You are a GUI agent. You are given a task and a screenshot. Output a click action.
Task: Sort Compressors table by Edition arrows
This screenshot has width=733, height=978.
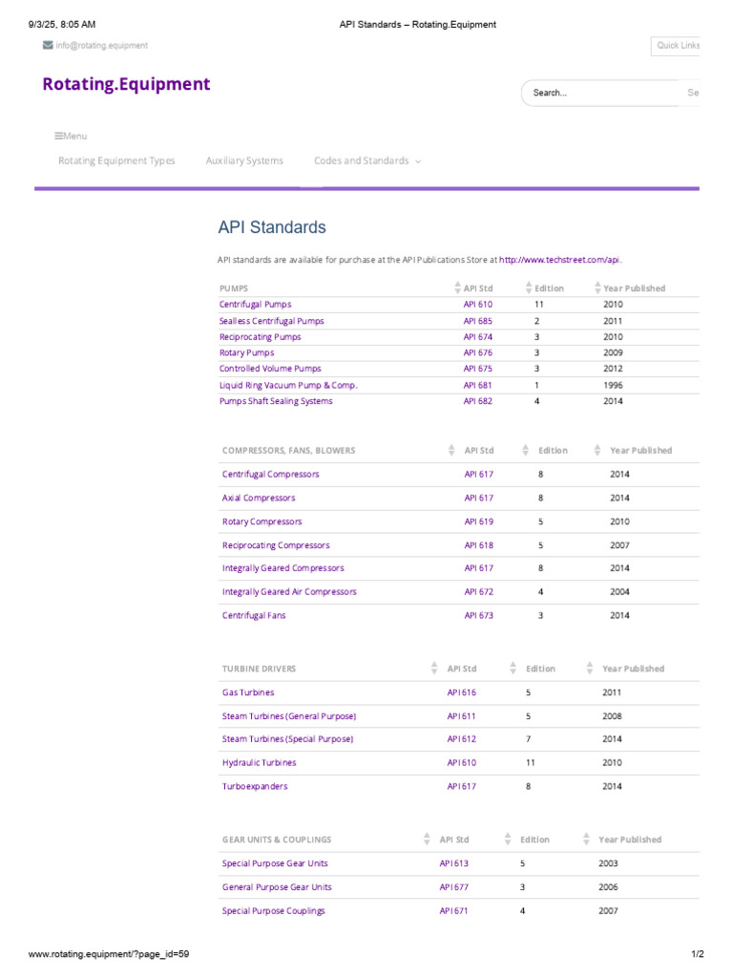[526, 451]
